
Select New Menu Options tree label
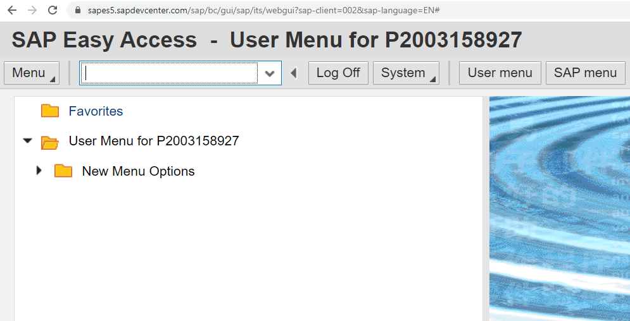coord(138,171)
